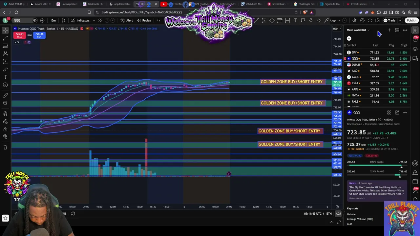Switch to the StreamEast tab
Screen dimensions: 420x236
278,4
